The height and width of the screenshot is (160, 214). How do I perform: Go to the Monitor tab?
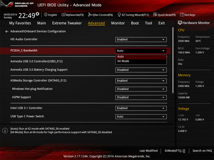coord(118,23)
